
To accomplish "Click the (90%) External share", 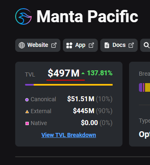I will 104,111.
